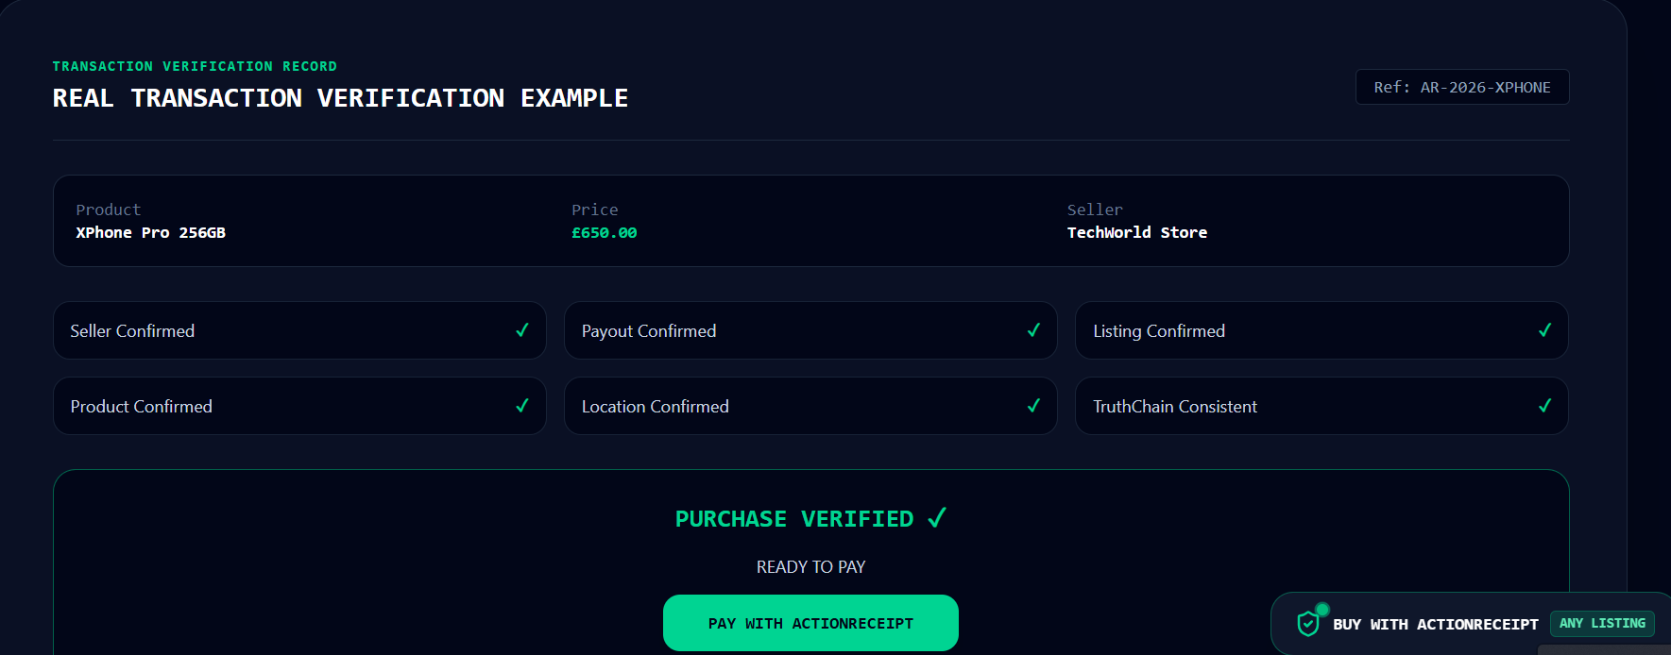Viewport: 1671px width, 655px height.
Task: Click the Purchase Verified checkmark
Action: click(x=937, y=518)
